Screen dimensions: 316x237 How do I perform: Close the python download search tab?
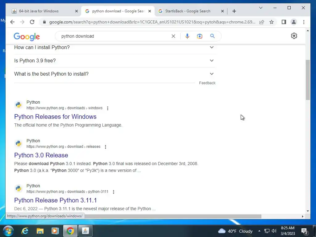pos(150,11)
